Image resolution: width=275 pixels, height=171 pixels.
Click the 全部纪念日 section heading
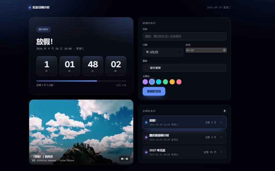click(x=149, y=111)
